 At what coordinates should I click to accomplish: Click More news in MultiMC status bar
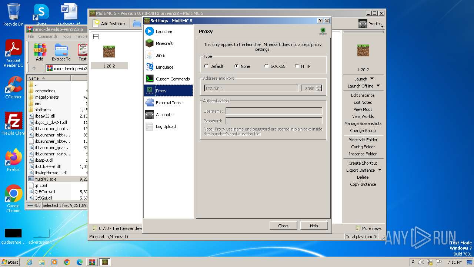[368, 228]
